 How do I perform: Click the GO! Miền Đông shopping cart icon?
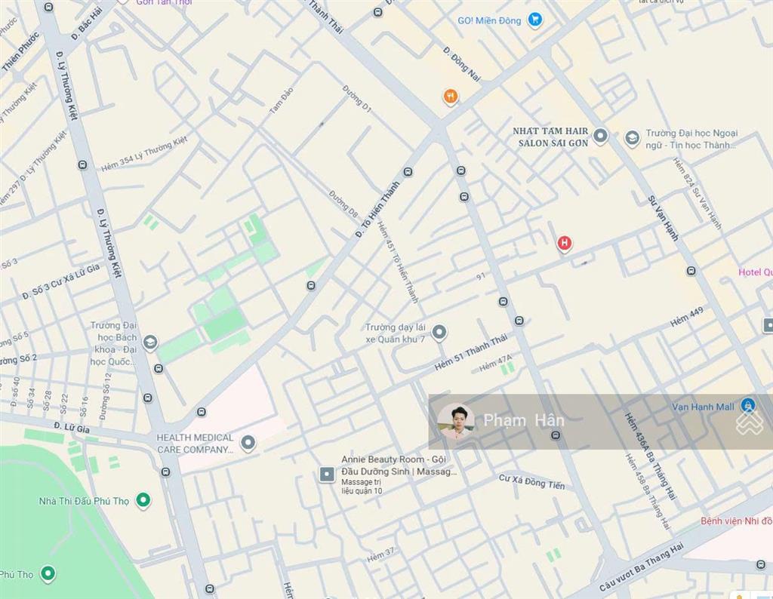pyautogui.click(x=534, y=20)
